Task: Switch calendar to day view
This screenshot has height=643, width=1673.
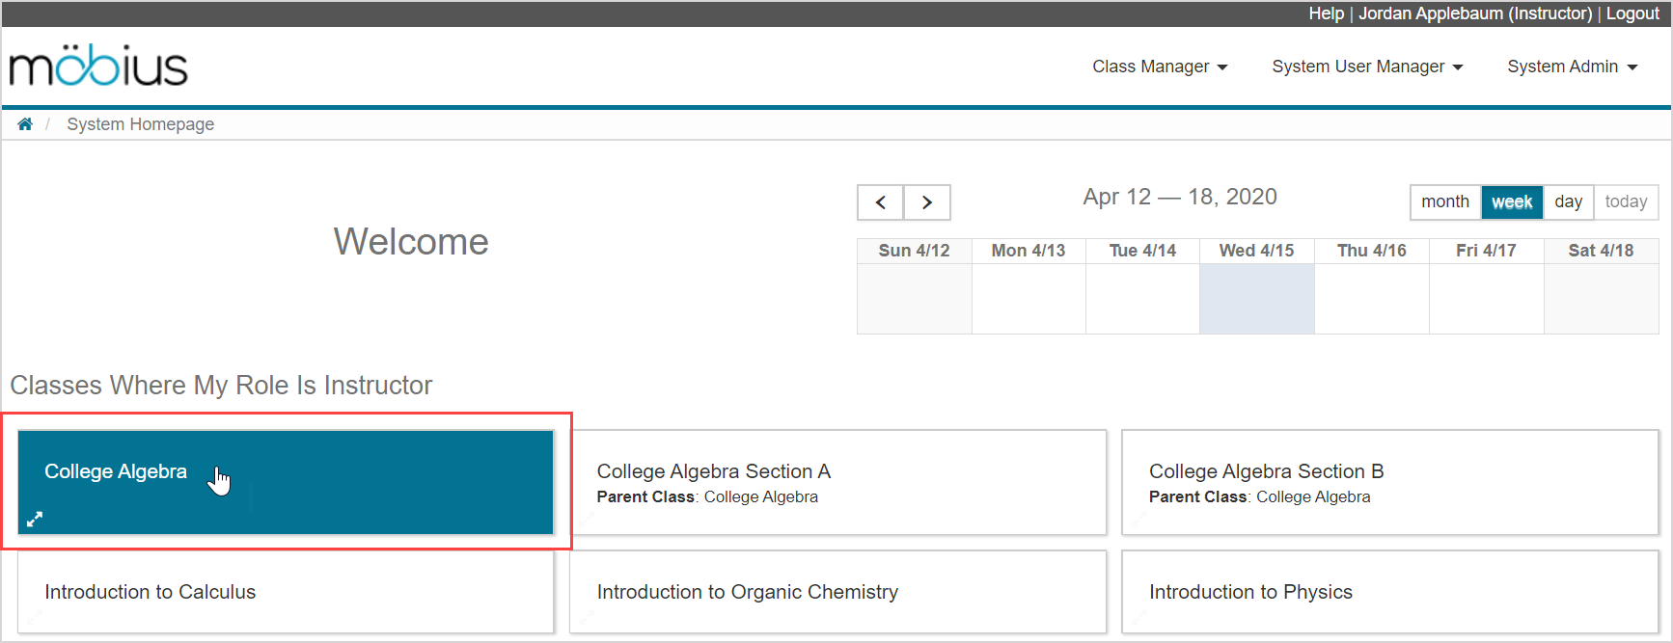Action: click(x=1568, y=201)
